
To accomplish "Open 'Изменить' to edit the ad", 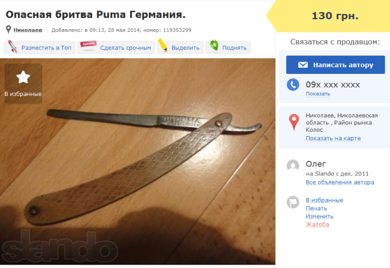I will tap(319, 216).
